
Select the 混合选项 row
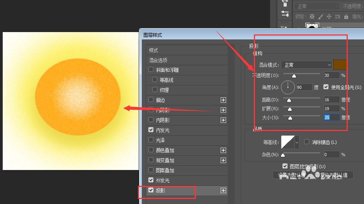[x=187, y=60]
